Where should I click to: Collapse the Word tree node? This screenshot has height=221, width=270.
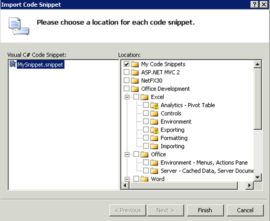[x=127, y=179]
